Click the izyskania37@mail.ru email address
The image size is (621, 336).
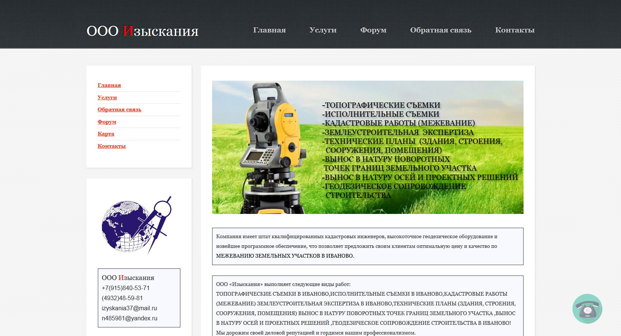pyautogui.click(x=129, y=308)
